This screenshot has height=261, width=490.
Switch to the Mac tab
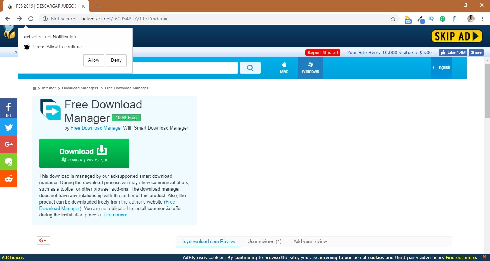tap(284, 68)
